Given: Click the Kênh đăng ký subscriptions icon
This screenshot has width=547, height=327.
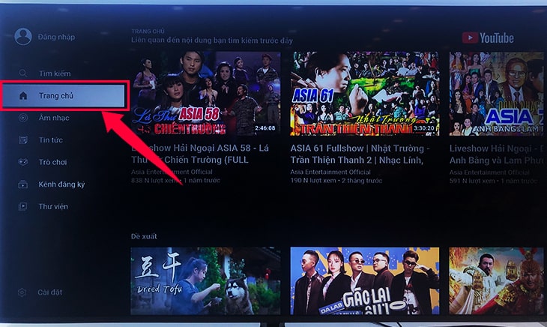Looking at the screenshot, I should pos(23,184).
